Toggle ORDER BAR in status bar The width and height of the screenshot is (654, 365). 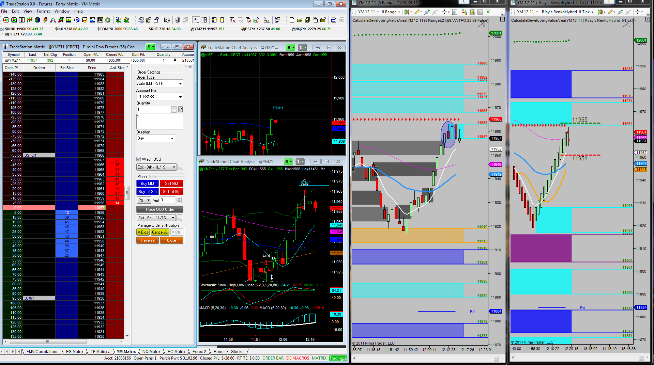tap(273, 358)
